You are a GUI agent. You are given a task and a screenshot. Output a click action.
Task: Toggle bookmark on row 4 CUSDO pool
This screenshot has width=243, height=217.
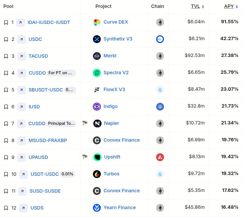tap(6, 73)
